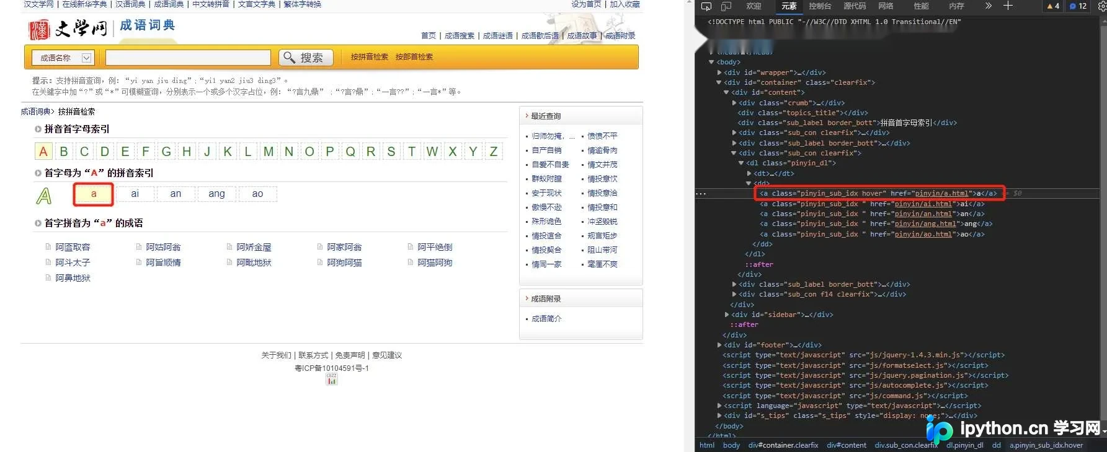Image resolution: width=1107 pixels, height=452 pixels.
Task: Open the 成语谜语 navigation link
Action: click(x=498, y=36)
